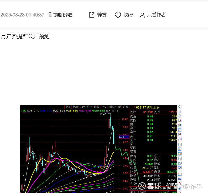Click the 卖二 8.43 order row
Viewport: 208px width, 193px height.
click(x=153, y=128)
